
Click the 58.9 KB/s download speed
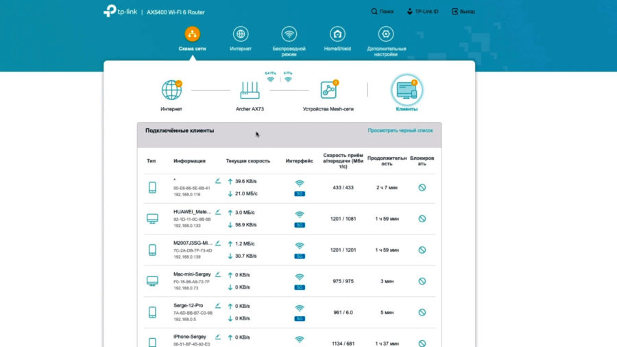point(246,225)
